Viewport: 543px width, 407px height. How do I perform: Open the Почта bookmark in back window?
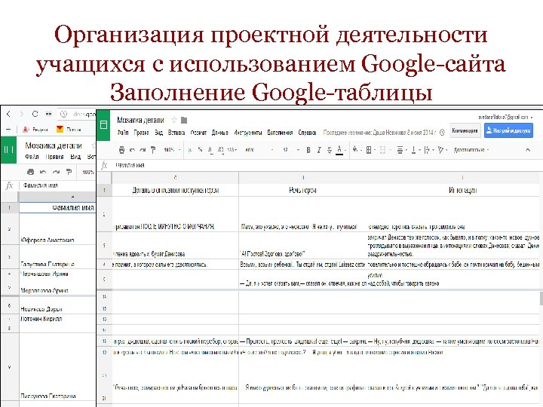point(69,130)
